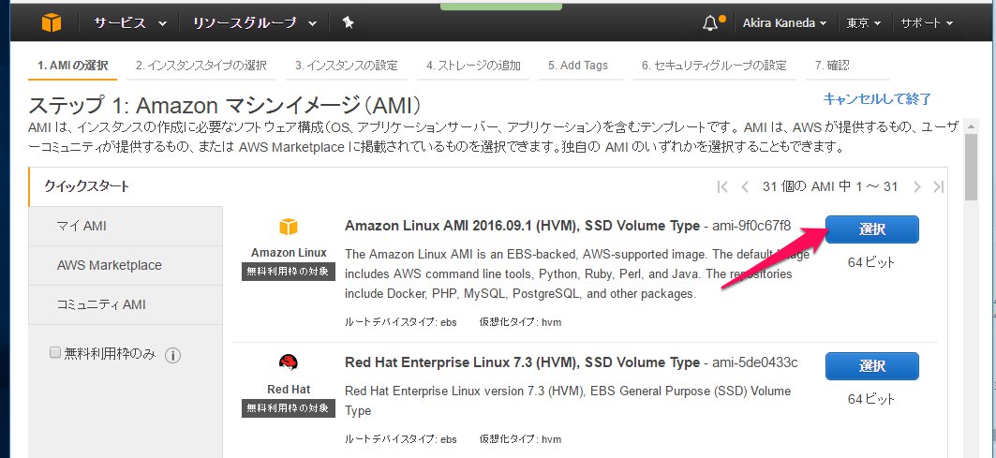Expand the サービス dropdown menu
The width and height of the screenshot is (996, 458).
click(130, 22)
